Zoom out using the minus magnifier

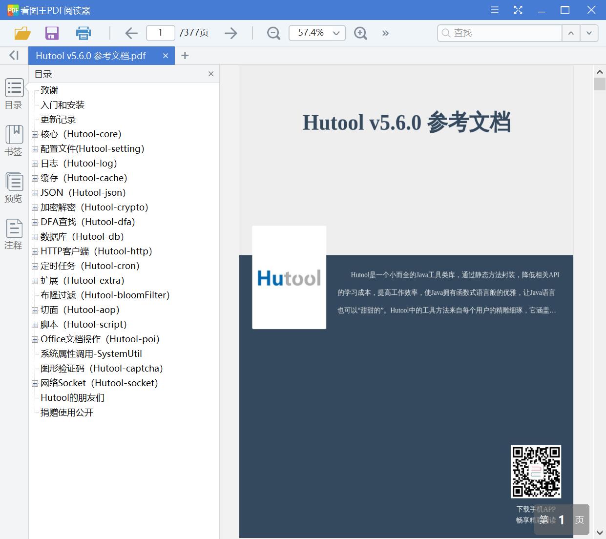(x=273, y=33)
